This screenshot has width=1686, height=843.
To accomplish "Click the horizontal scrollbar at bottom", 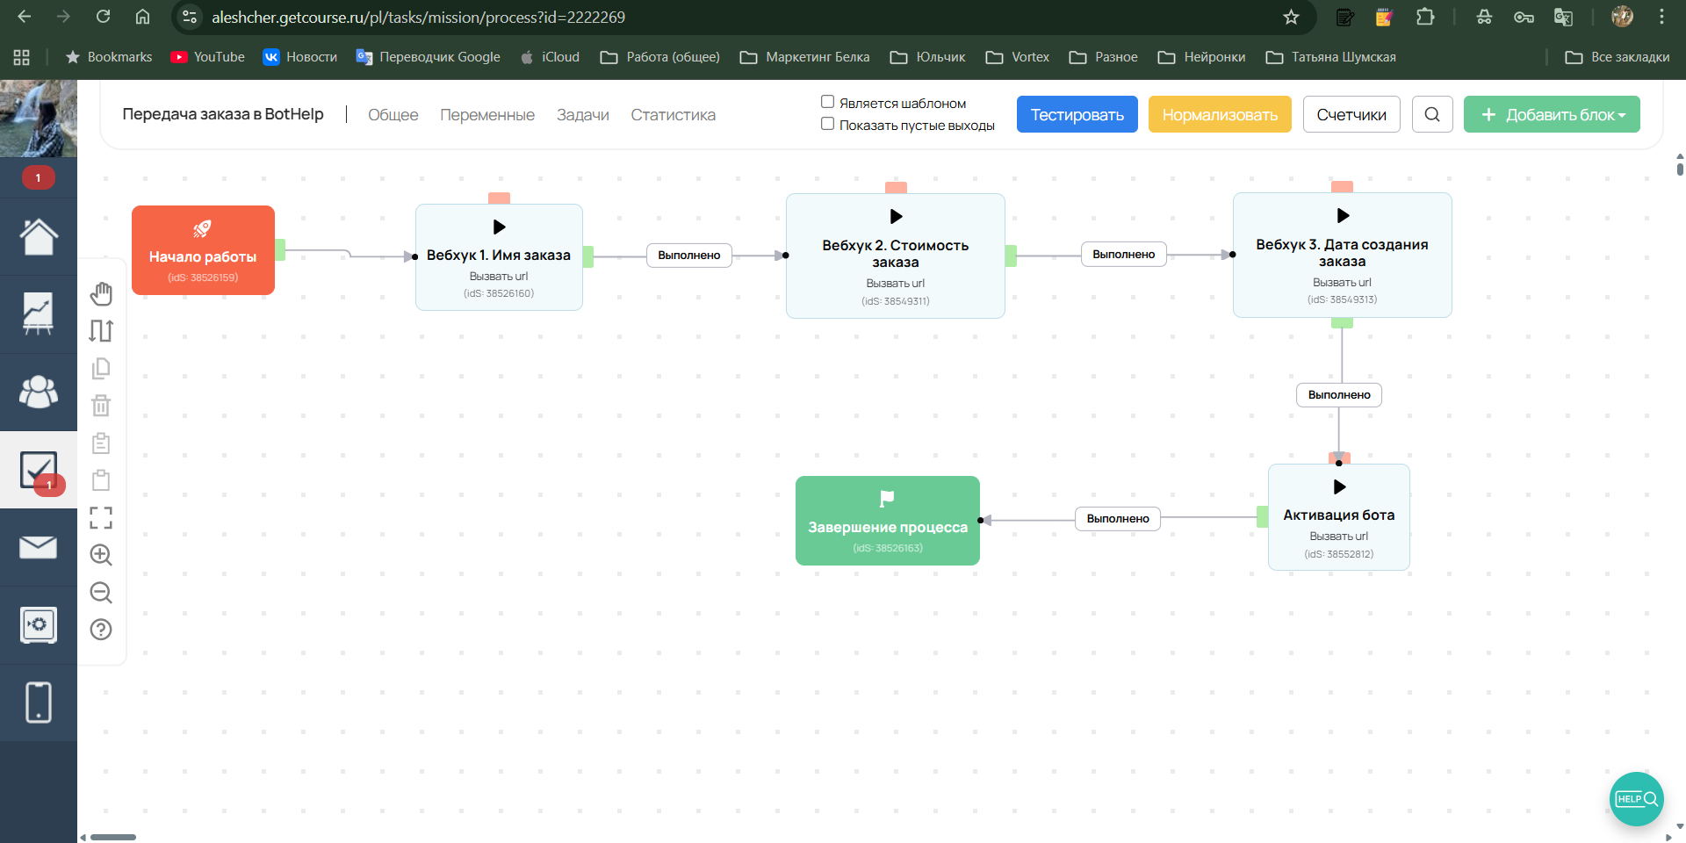I will coord(113,837).
